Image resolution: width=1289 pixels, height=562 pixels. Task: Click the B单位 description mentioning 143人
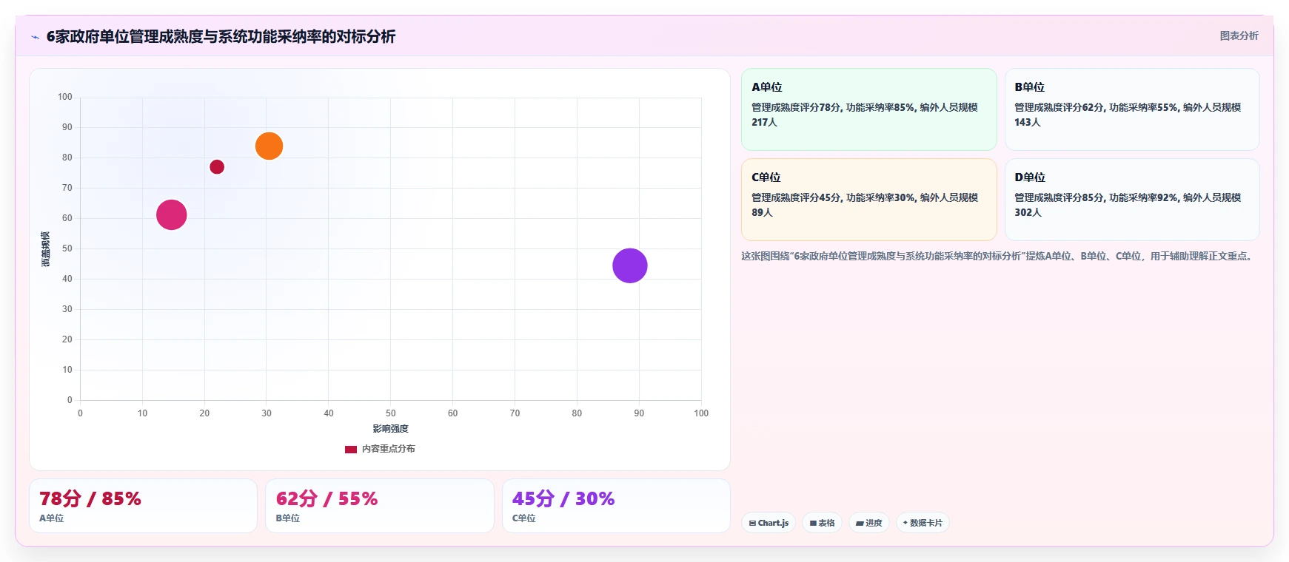pyautogui.click(x=1128, y=115)
